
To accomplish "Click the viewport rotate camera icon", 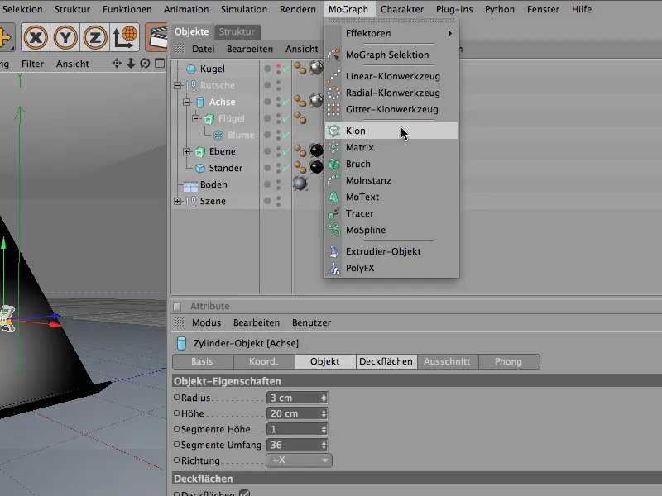I will pyautogui.click(x=146, y=64).
